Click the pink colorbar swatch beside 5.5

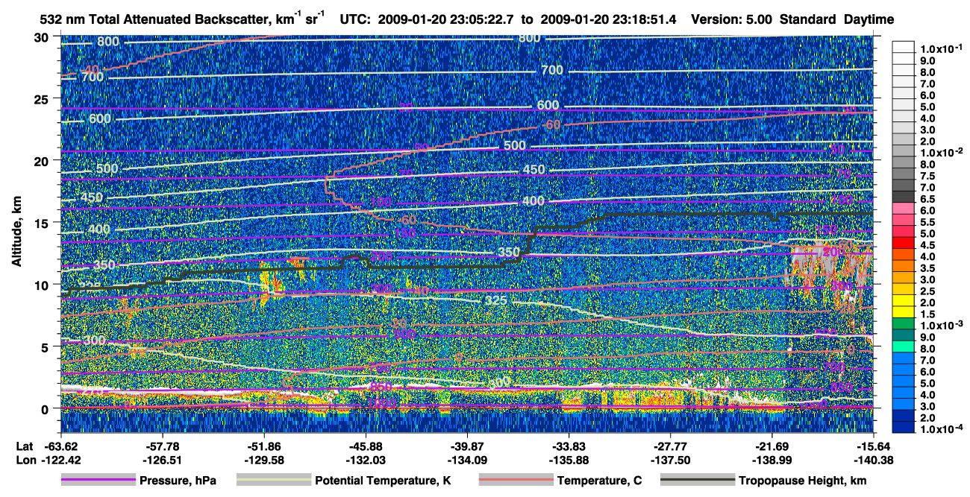904,221
